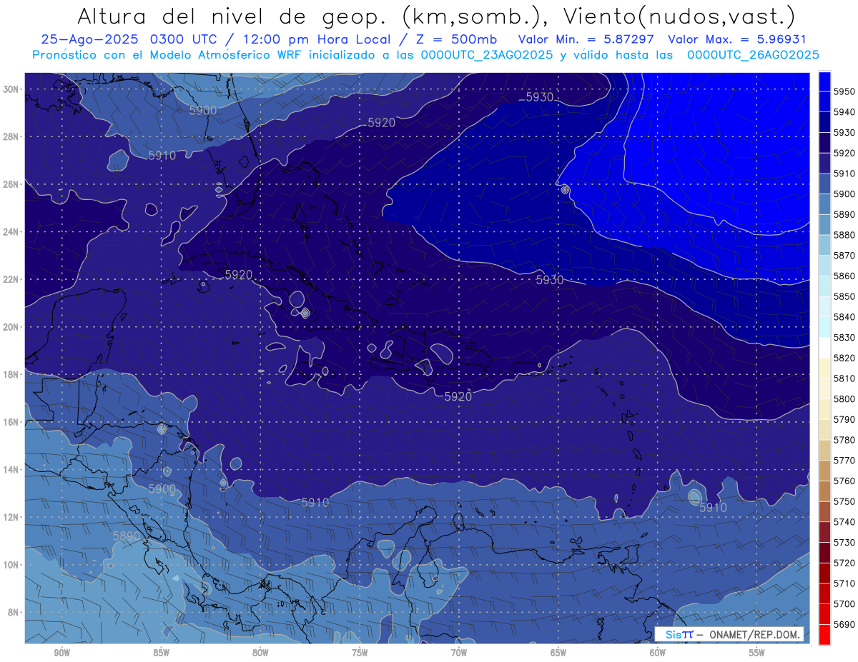Click the 5850 value on the color legend
The height and width of the screenshot is (662, 858).
844,296
